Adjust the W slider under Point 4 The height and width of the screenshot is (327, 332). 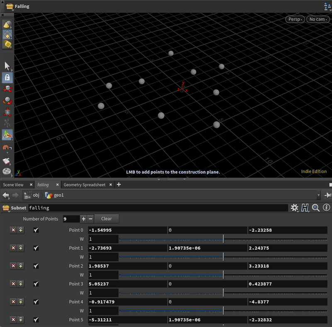coord(223,311)
